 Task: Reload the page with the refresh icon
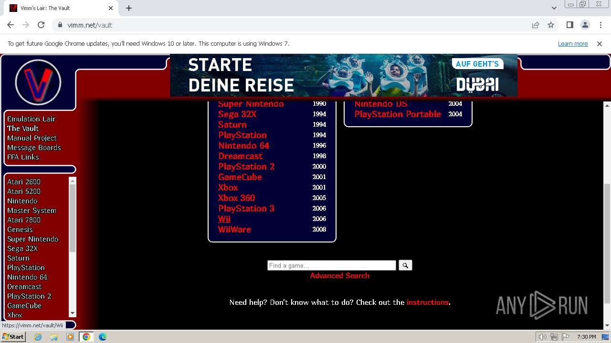point(41,25)
